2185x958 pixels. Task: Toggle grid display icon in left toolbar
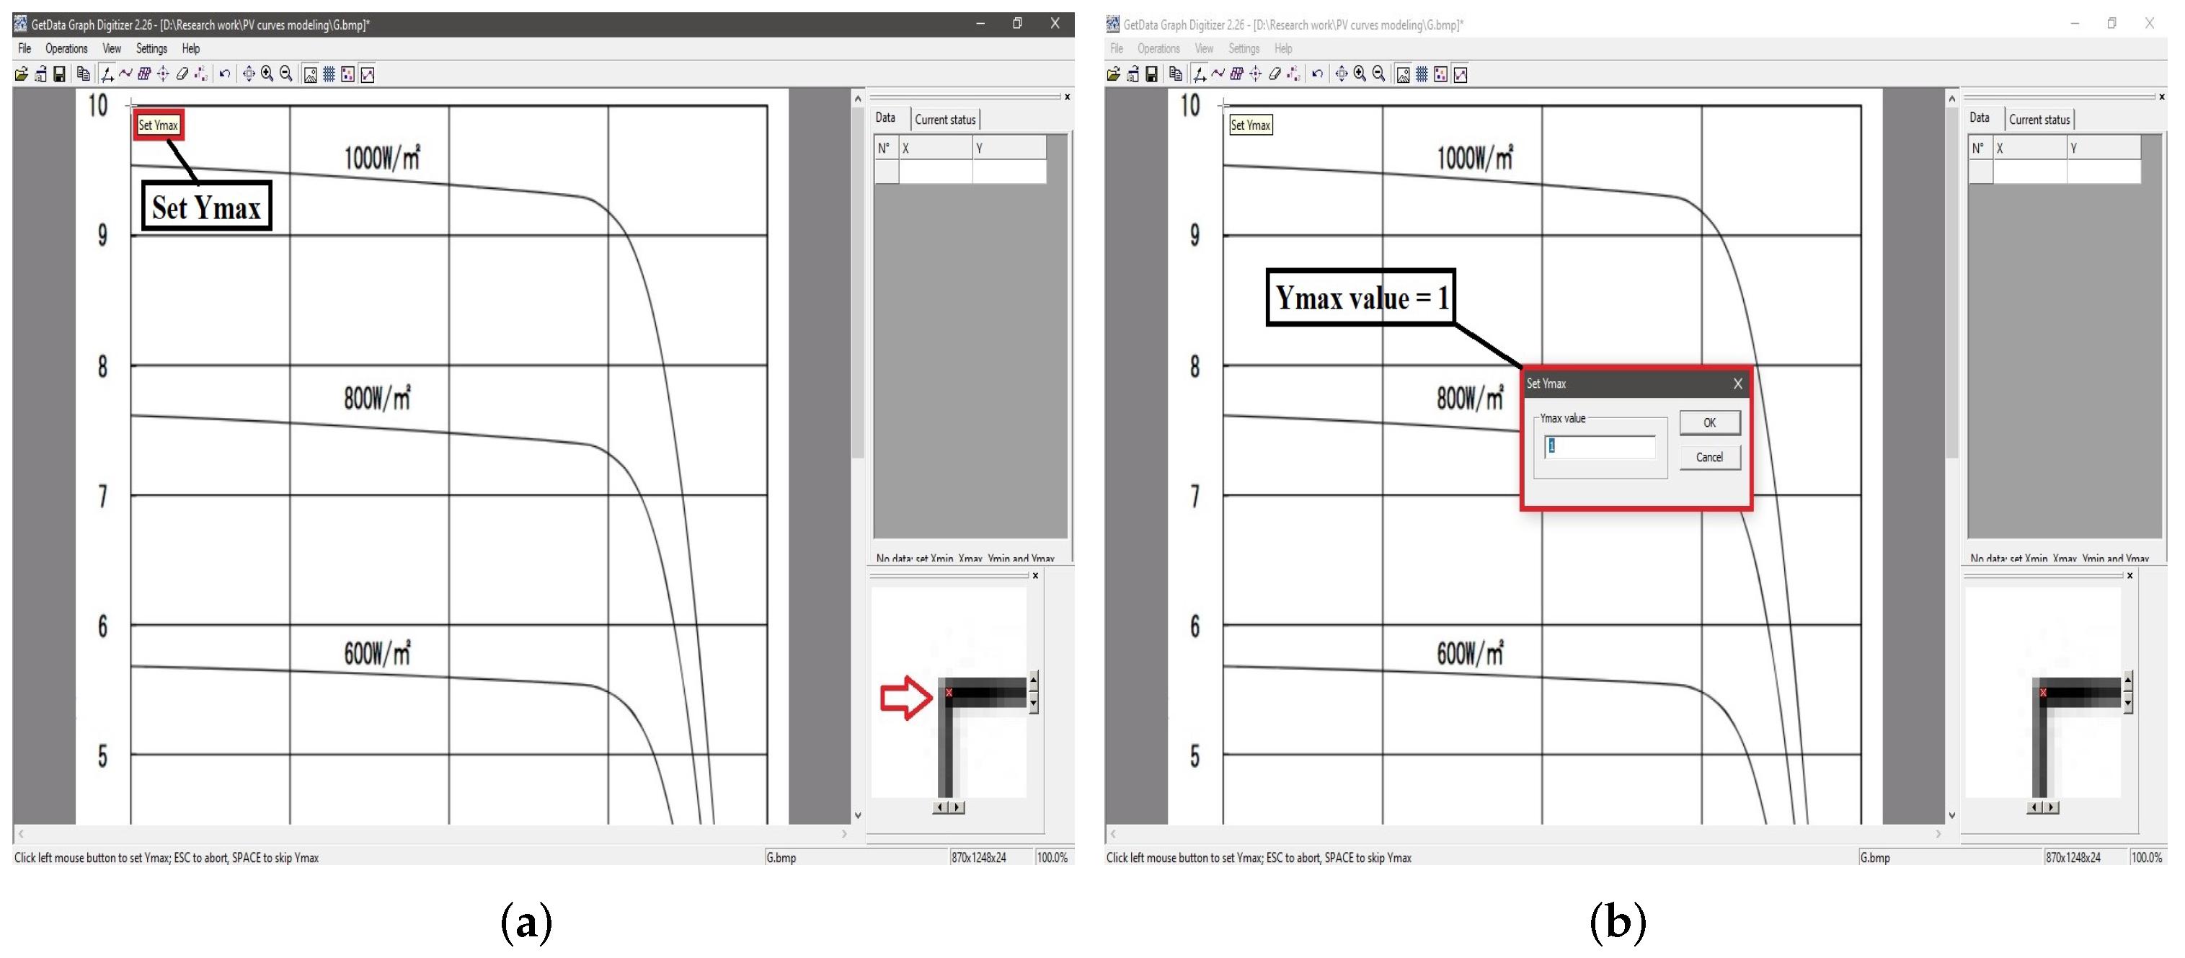[x=329, y=75]
